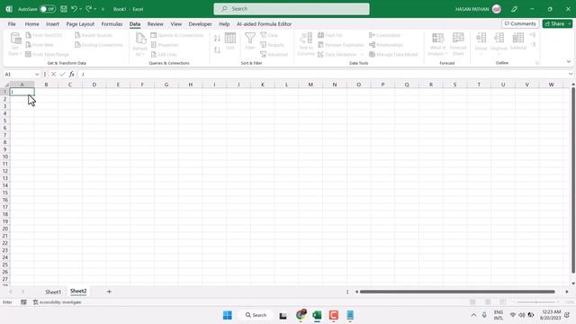Create a Forecast Sheet

point(458,44)
